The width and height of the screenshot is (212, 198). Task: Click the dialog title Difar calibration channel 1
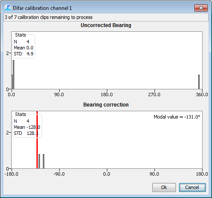(42, 8)
